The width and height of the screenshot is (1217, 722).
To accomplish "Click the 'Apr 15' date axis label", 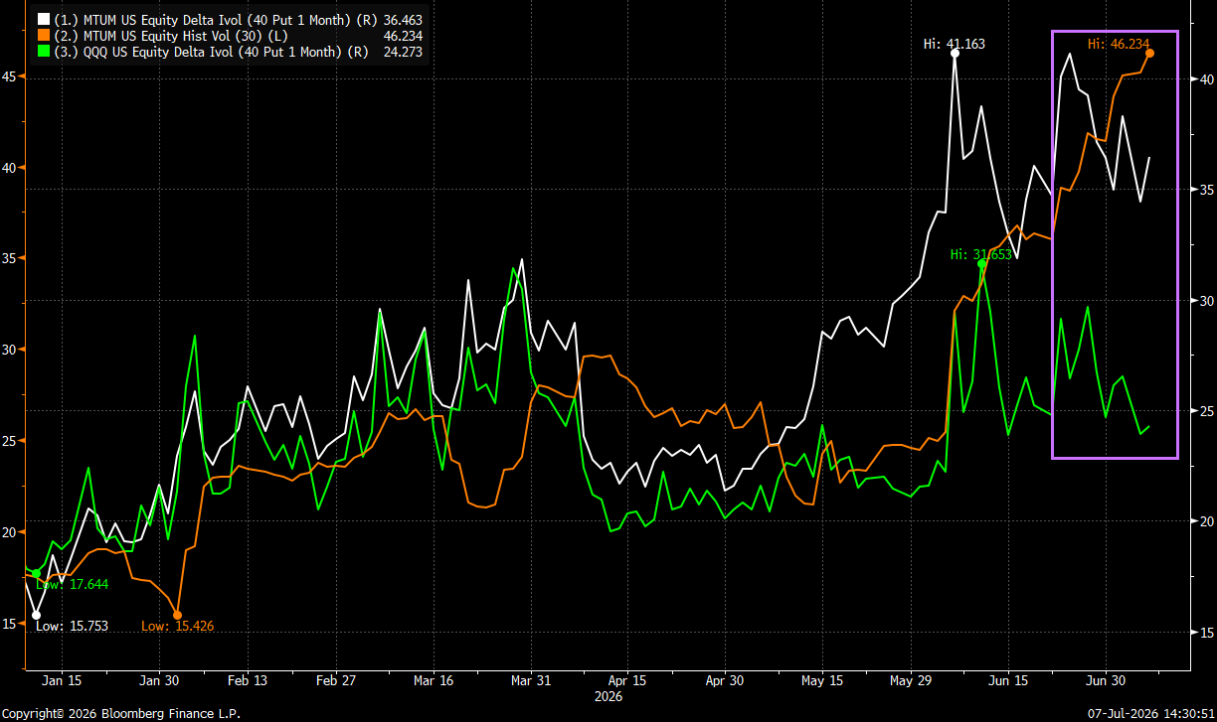I will [627, 681].
